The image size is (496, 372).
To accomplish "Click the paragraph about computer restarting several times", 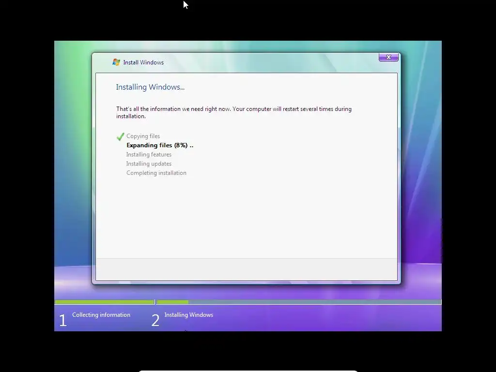I will point(234,112).
